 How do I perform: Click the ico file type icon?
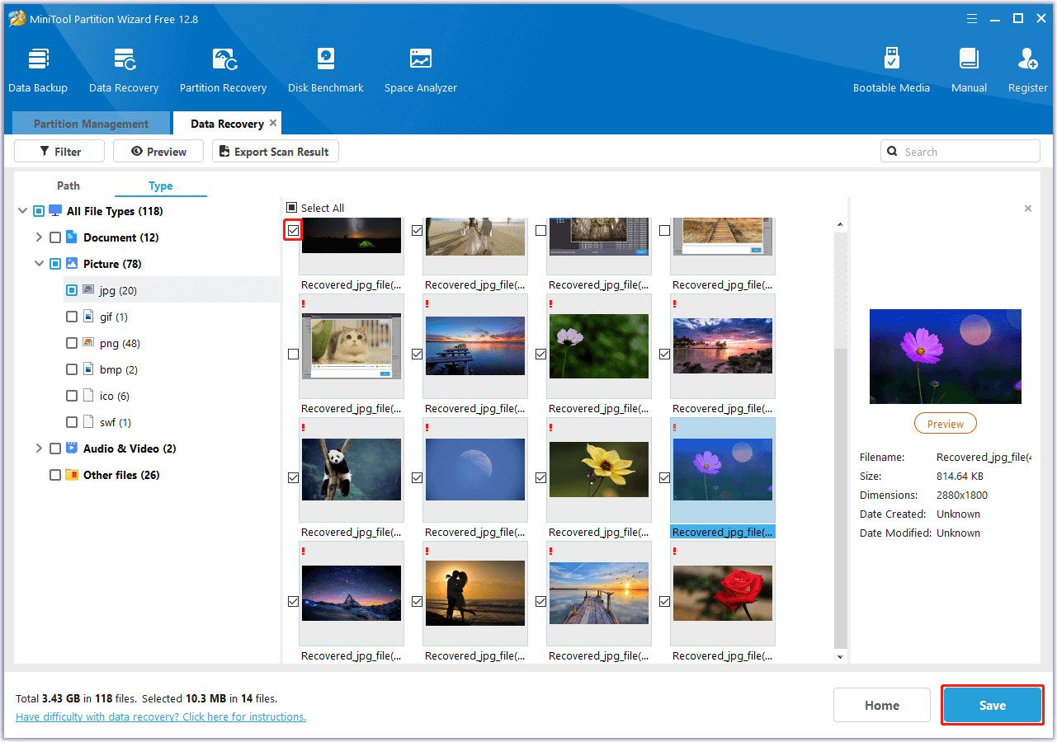tap(88, 396)
